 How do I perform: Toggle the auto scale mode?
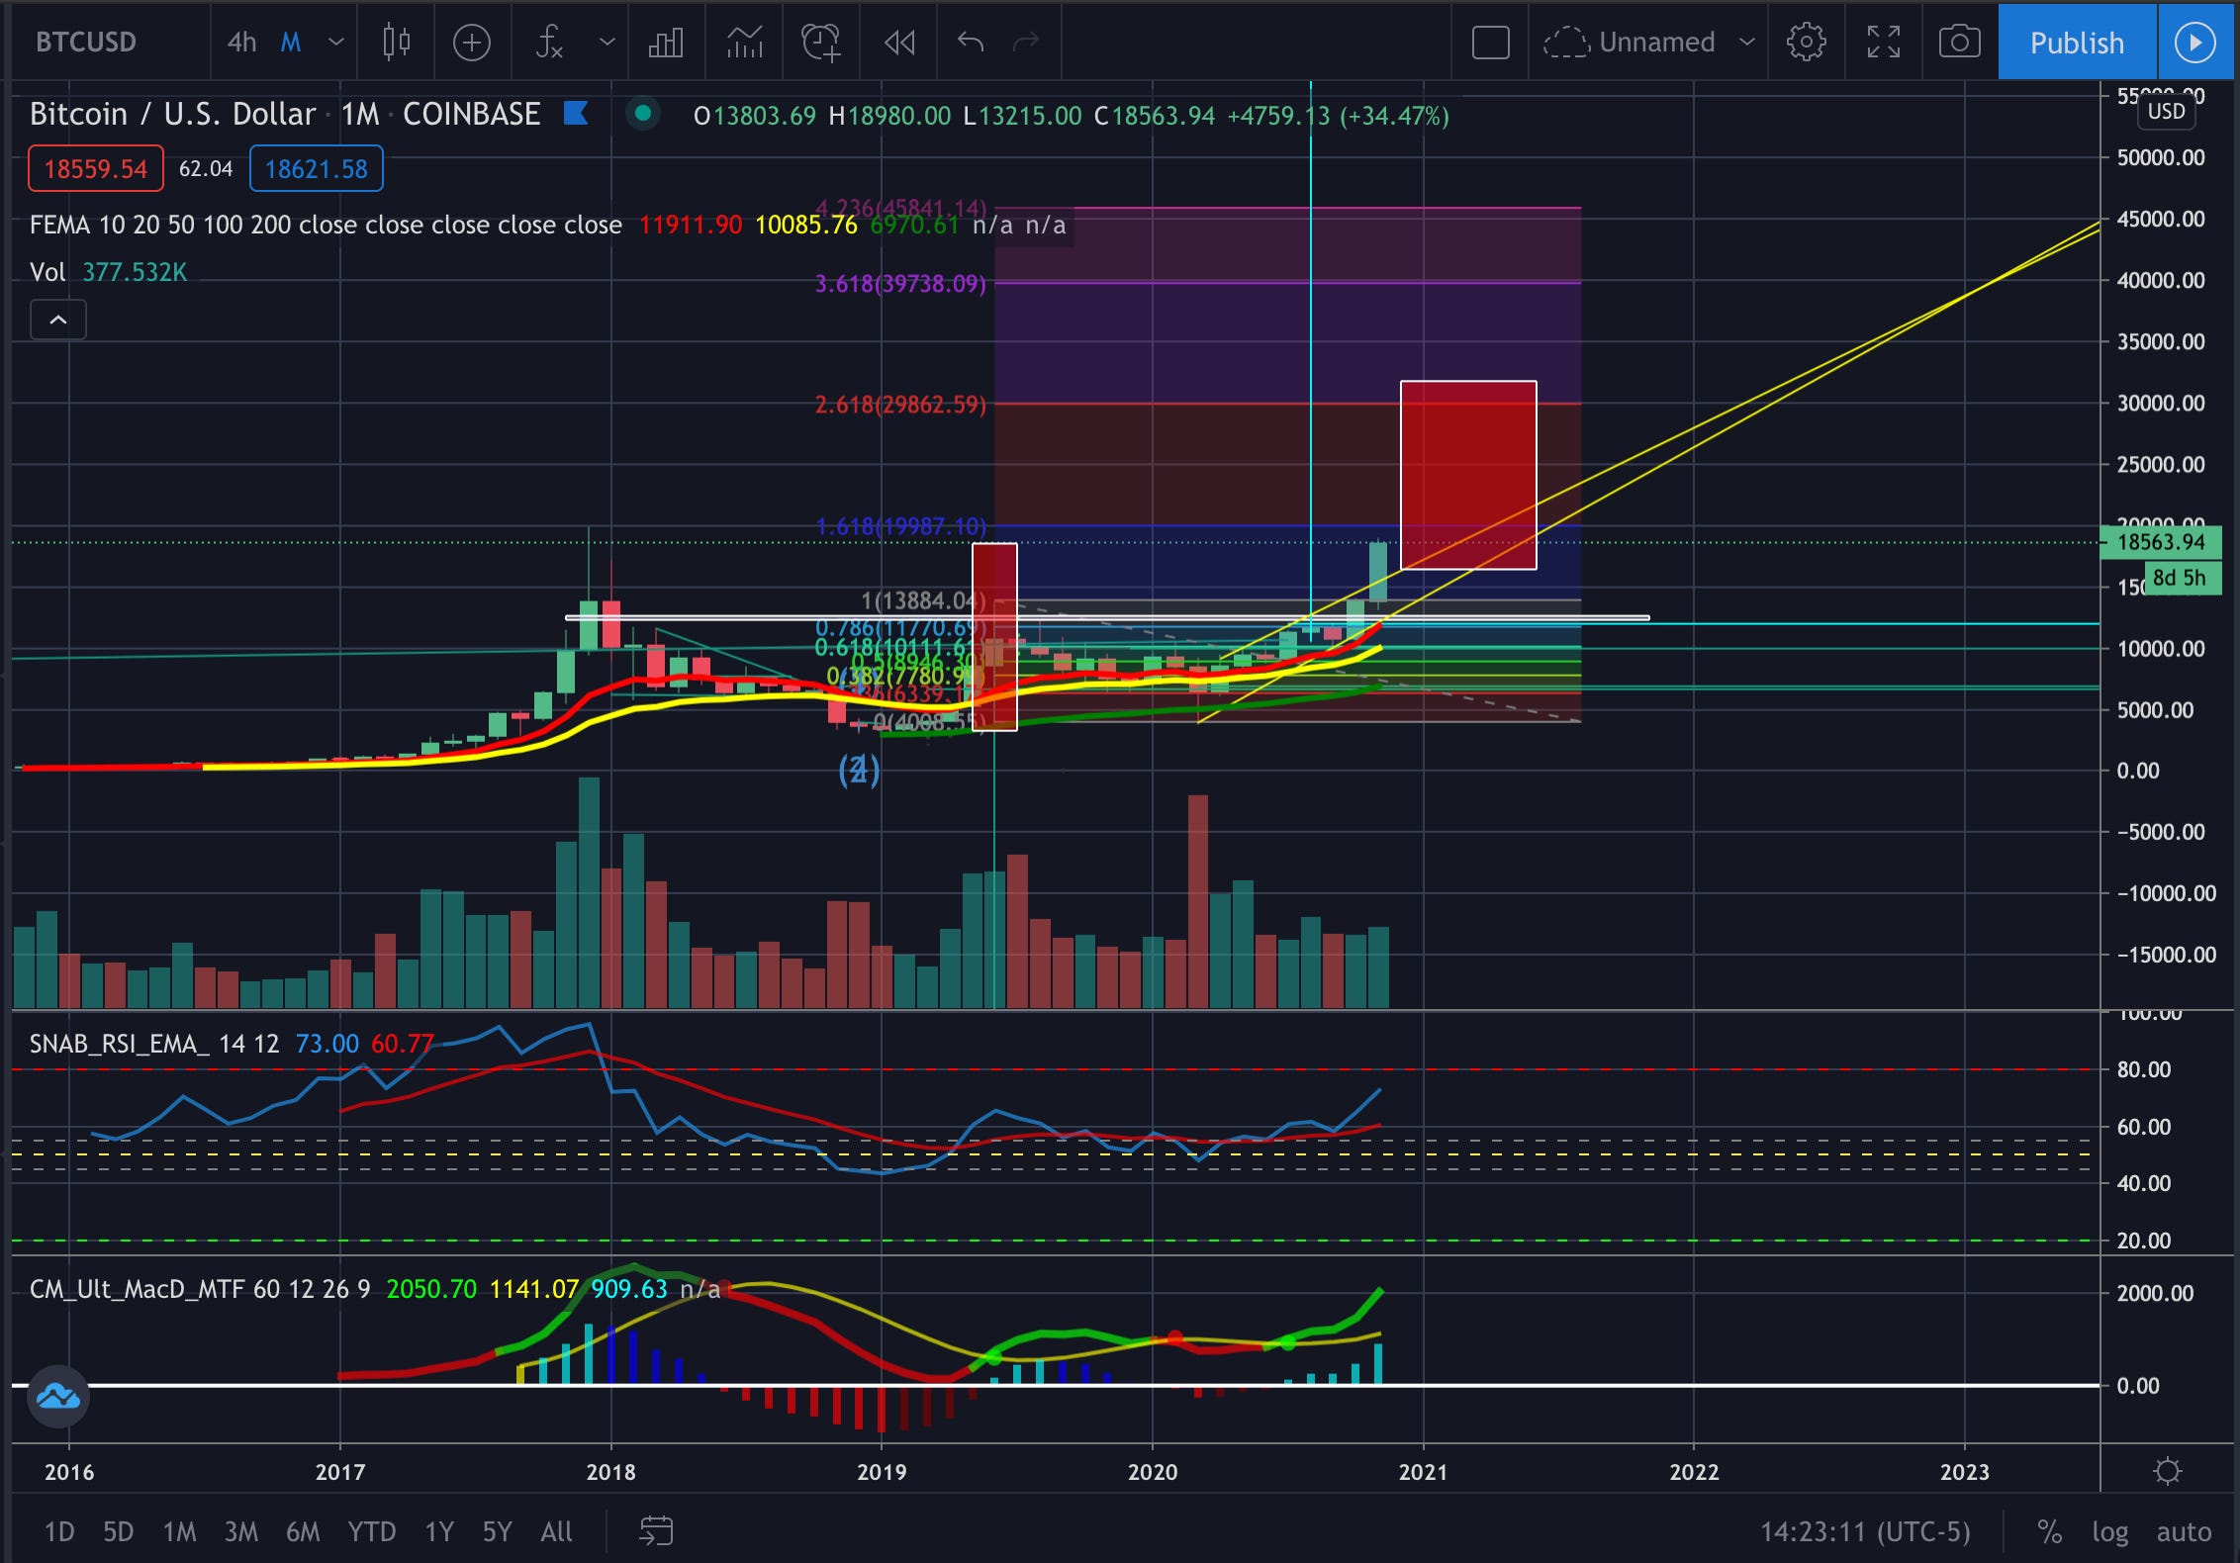point(2184,1531)
